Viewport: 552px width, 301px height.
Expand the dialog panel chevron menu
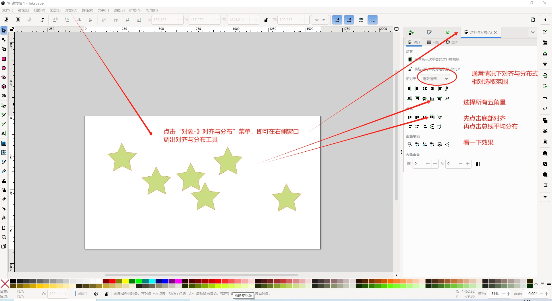pos(532,32)
